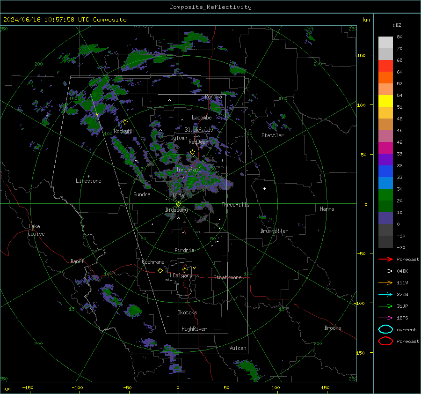Click the Stettler town label
This screenshot has width=421, height=394.
273,135
